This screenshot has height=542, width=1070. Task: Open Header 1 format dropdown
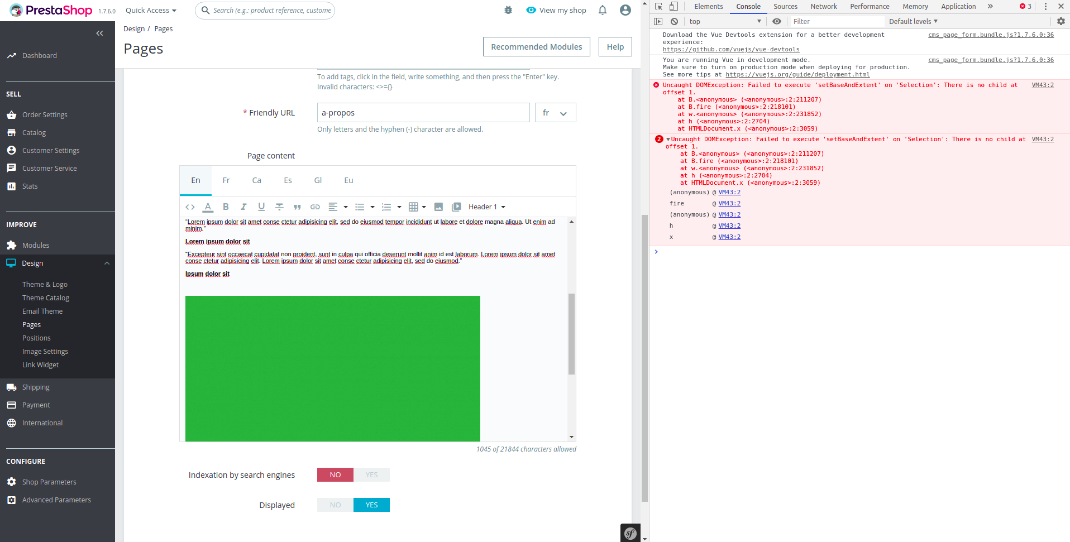(x=487, y=207)
